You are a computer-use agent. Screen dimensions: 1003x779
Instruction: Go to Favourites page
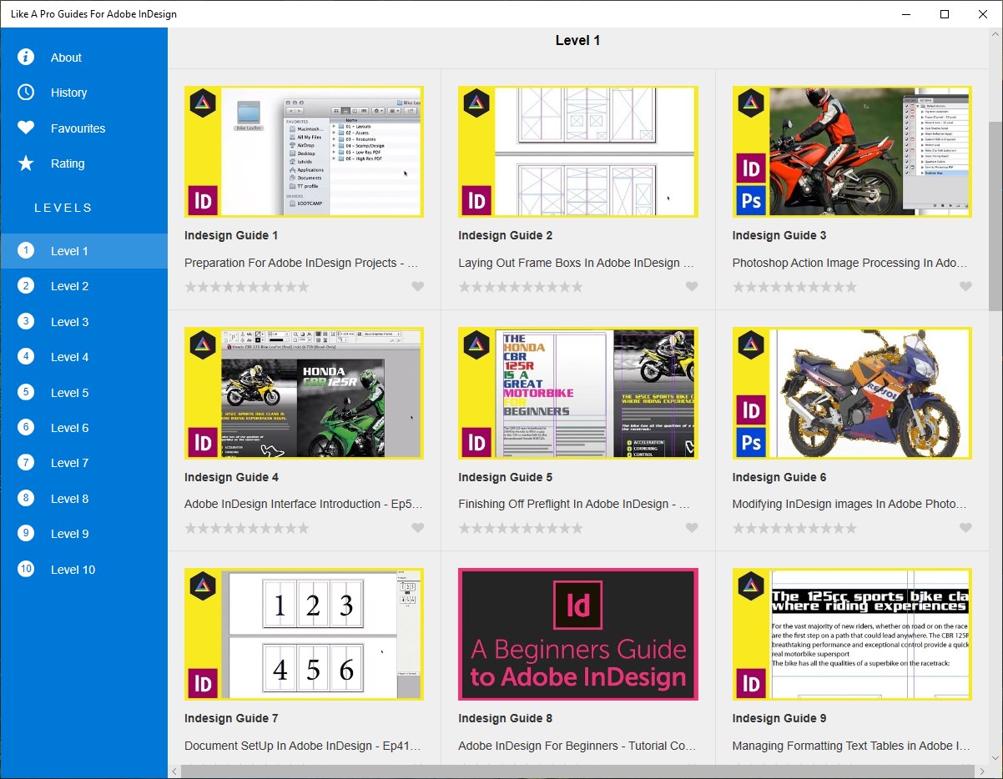pyautogui.click(x=83, y=128)
